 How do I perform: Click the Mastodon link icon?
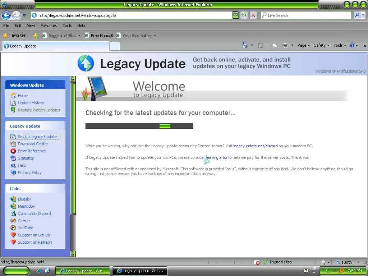coord(13,206)
